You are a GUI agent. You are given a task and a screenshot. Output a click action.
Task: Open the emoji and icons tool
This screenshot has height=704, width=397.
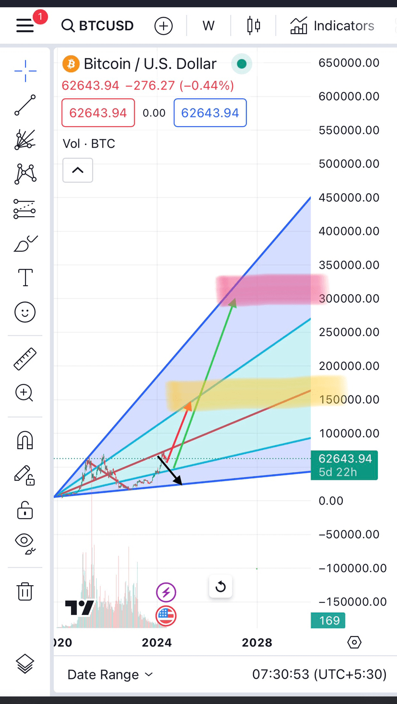(x=25, y=312)
